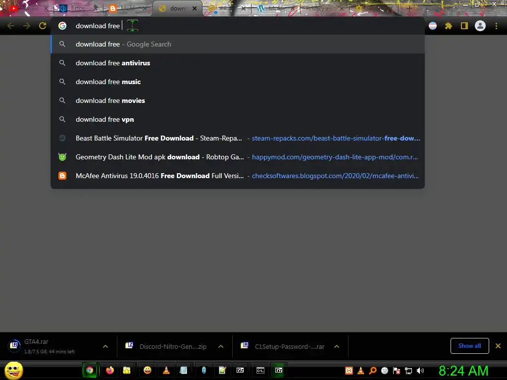Close the active 'down' tab
507x380 pixels.
pyautogui.click(x=194, y=9)
